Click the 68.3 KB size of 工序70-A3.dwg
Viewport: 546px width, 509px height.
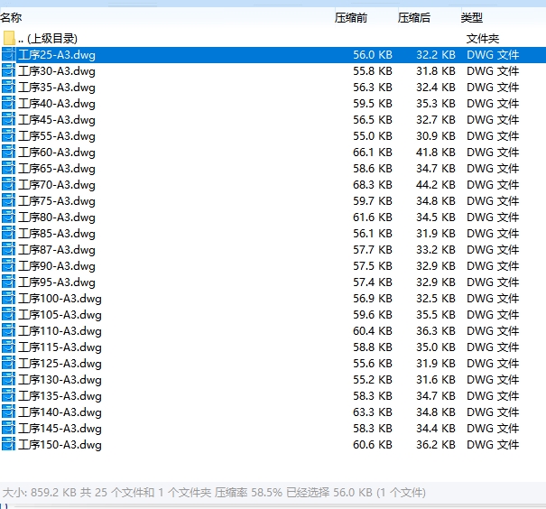pos(373,184)
